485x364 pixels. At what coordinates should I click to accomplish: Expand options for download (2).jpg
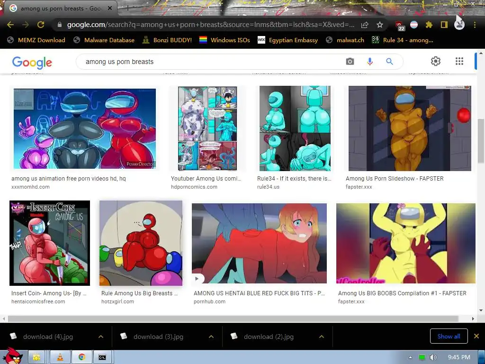(322, 337)
